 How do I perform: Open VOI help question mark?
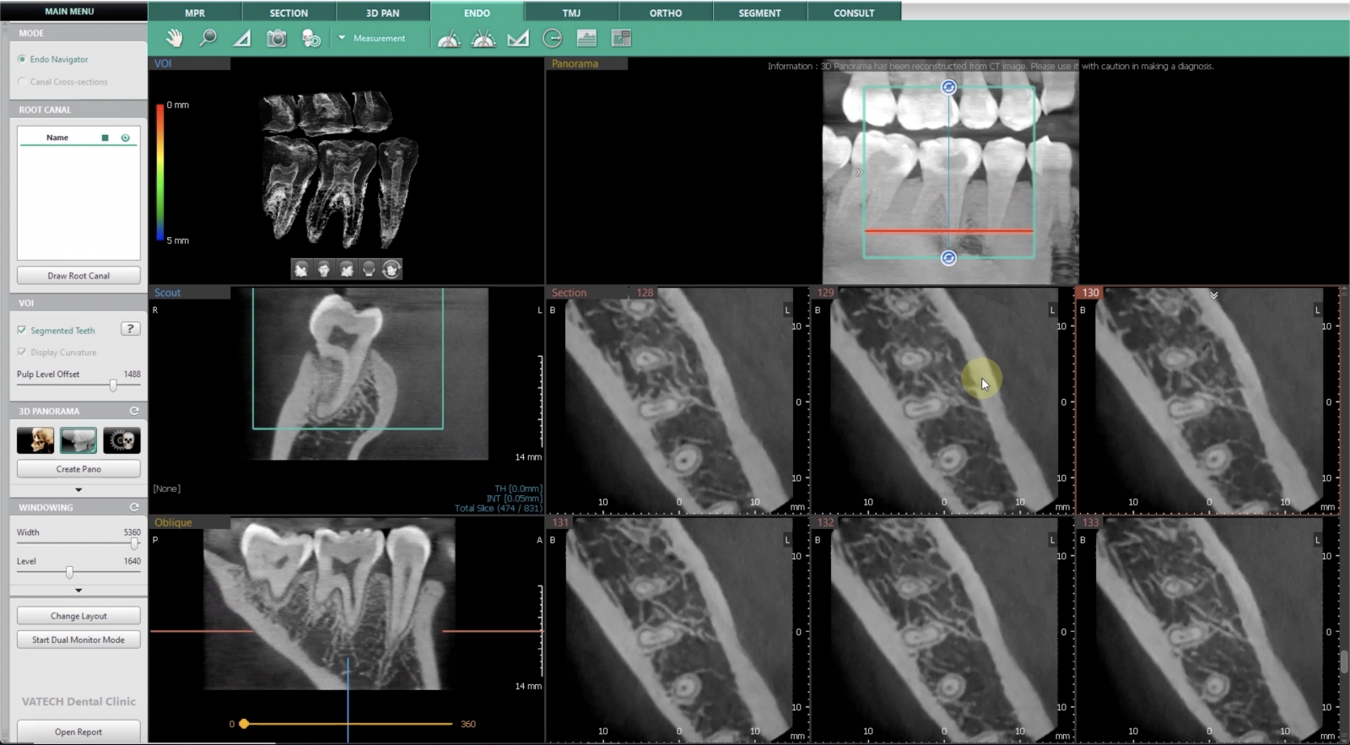(x=130, y=329)
